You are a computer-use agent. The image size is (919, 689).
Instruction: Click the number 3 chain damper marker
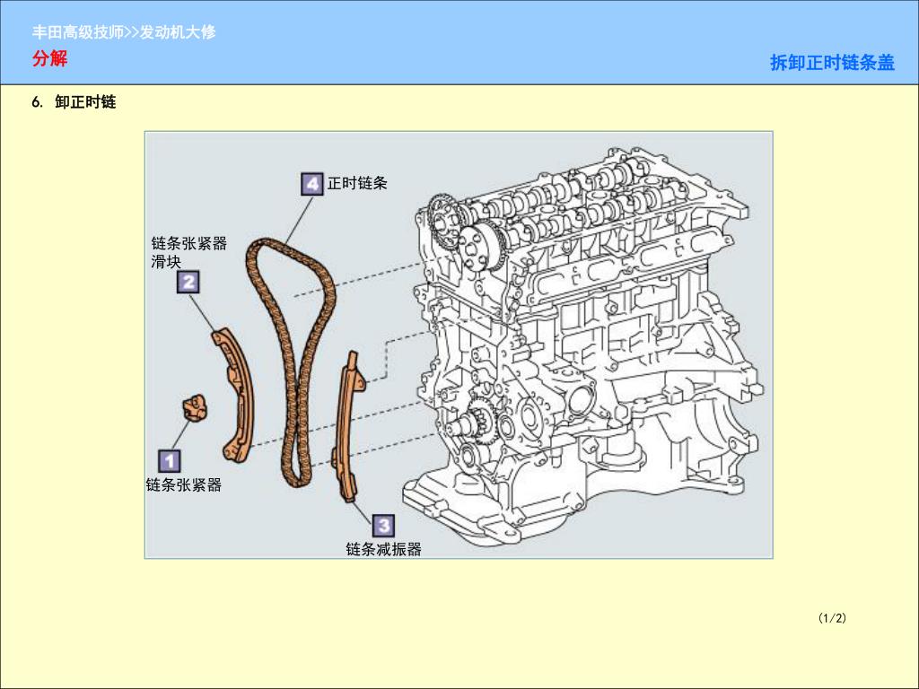coord(383,526)
